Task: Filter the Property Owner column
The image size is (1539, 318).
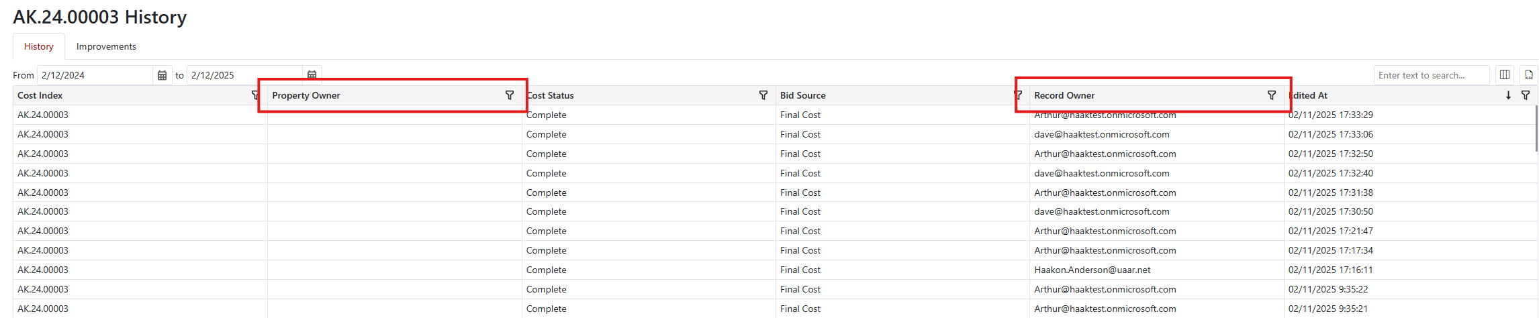Action: tap(510, 95)
